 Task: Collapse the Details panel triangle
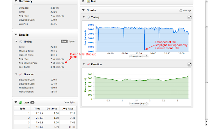click(16, 35)
